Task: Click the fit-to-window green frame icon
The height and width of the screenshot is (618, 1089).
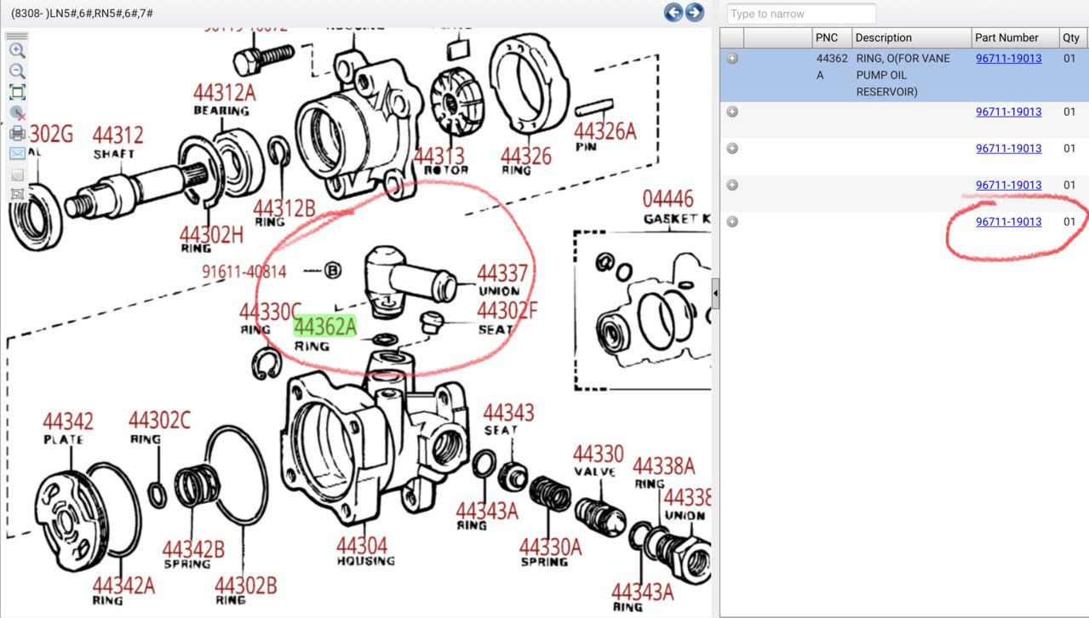Action: click(x=17, y=92)
